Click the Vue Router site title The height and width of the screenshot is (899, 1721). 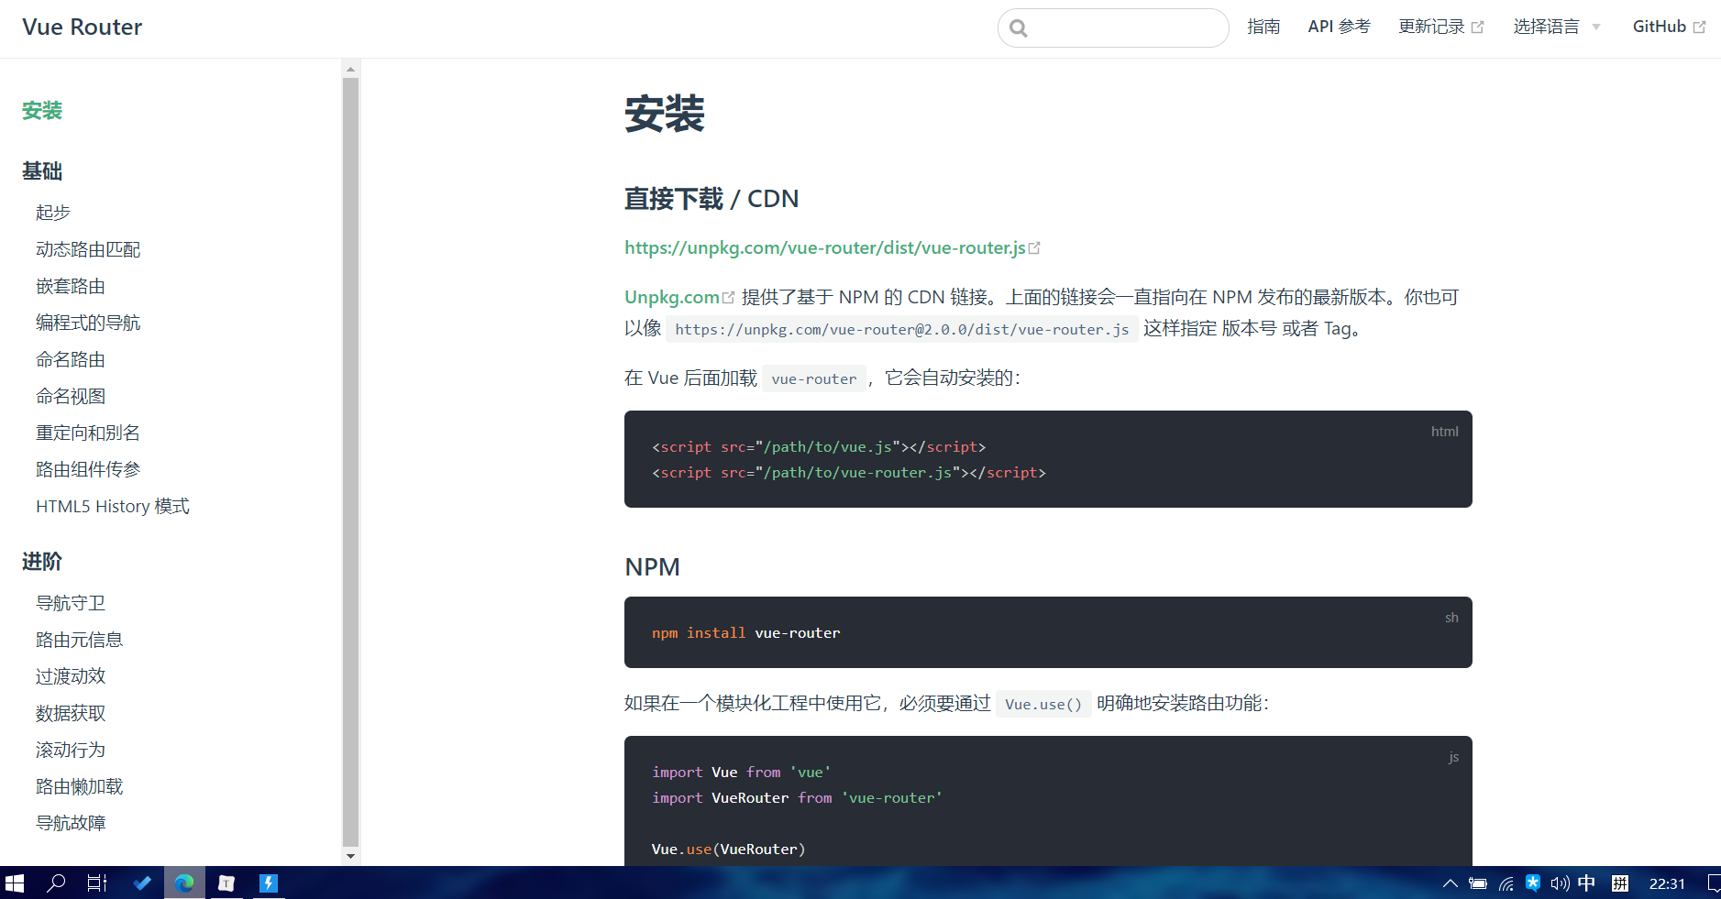(83, 27)
